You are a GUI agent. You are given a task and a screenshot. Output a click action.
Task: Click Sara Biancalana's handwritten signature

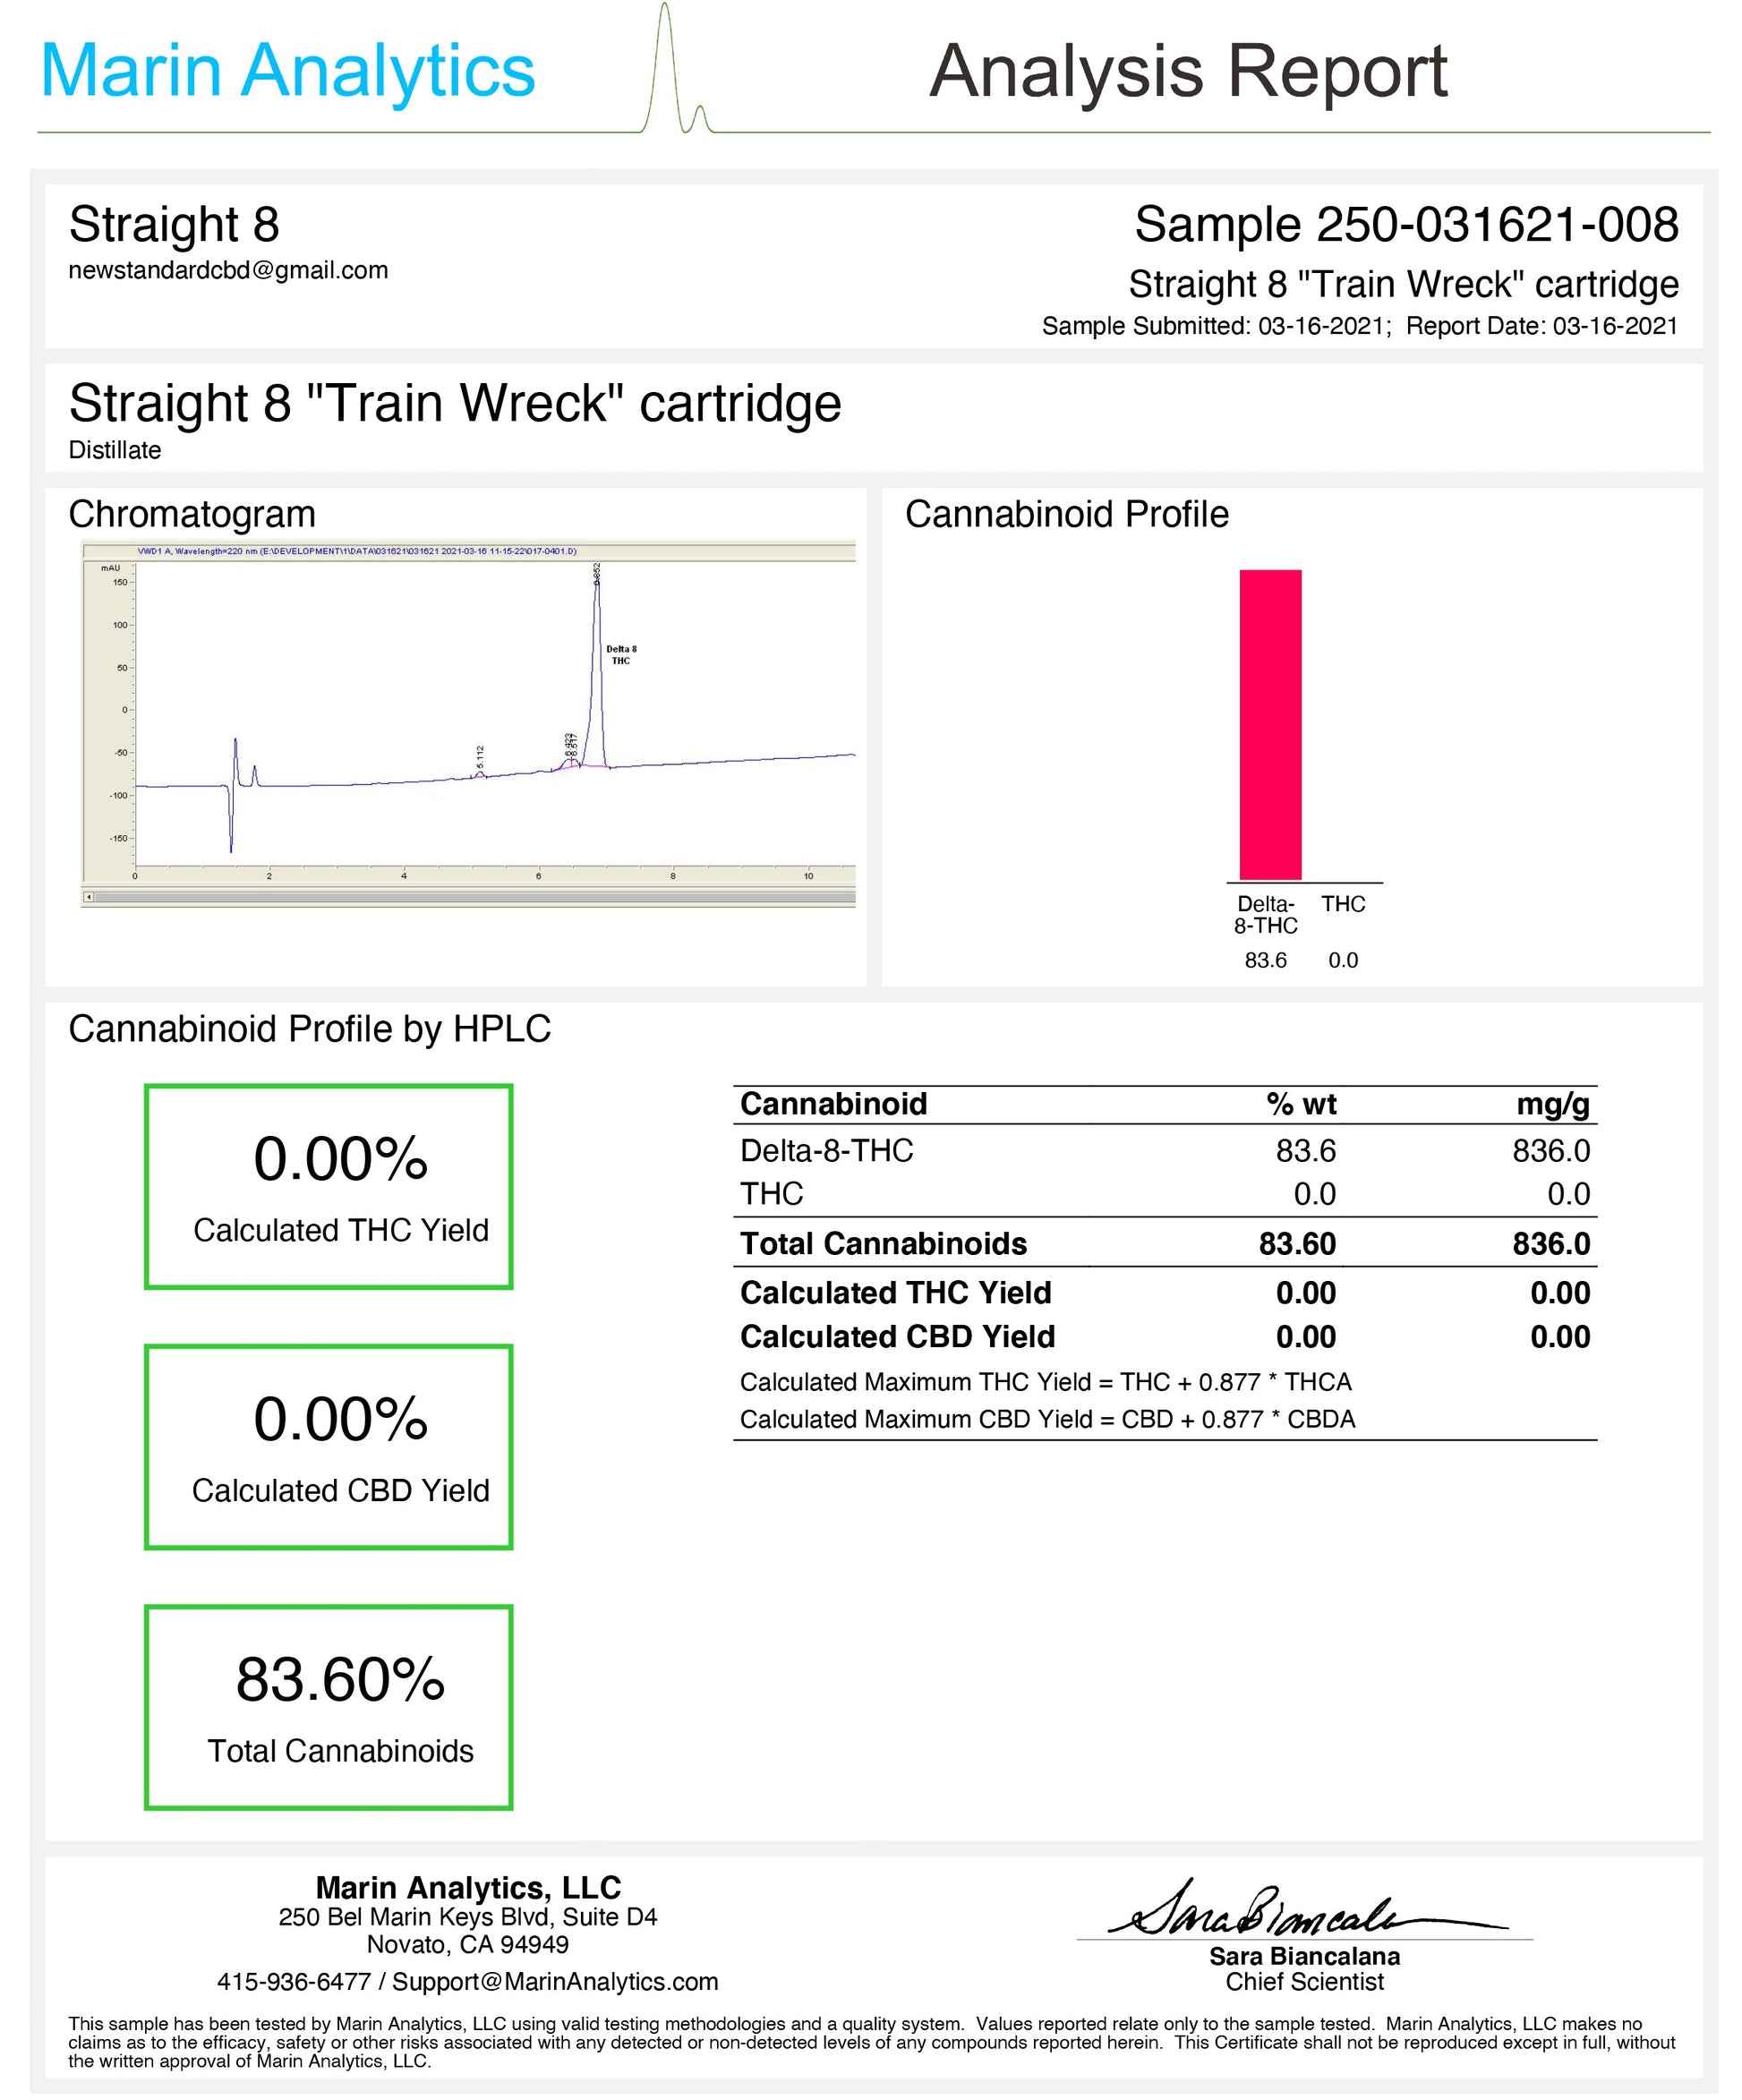1300,1912
